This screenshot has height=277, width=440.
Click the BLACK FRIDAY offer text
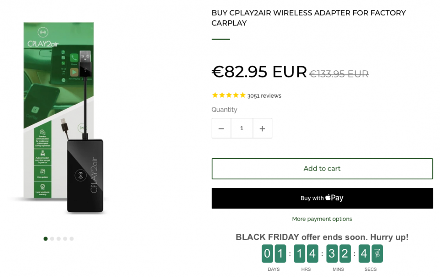point(322,237)
